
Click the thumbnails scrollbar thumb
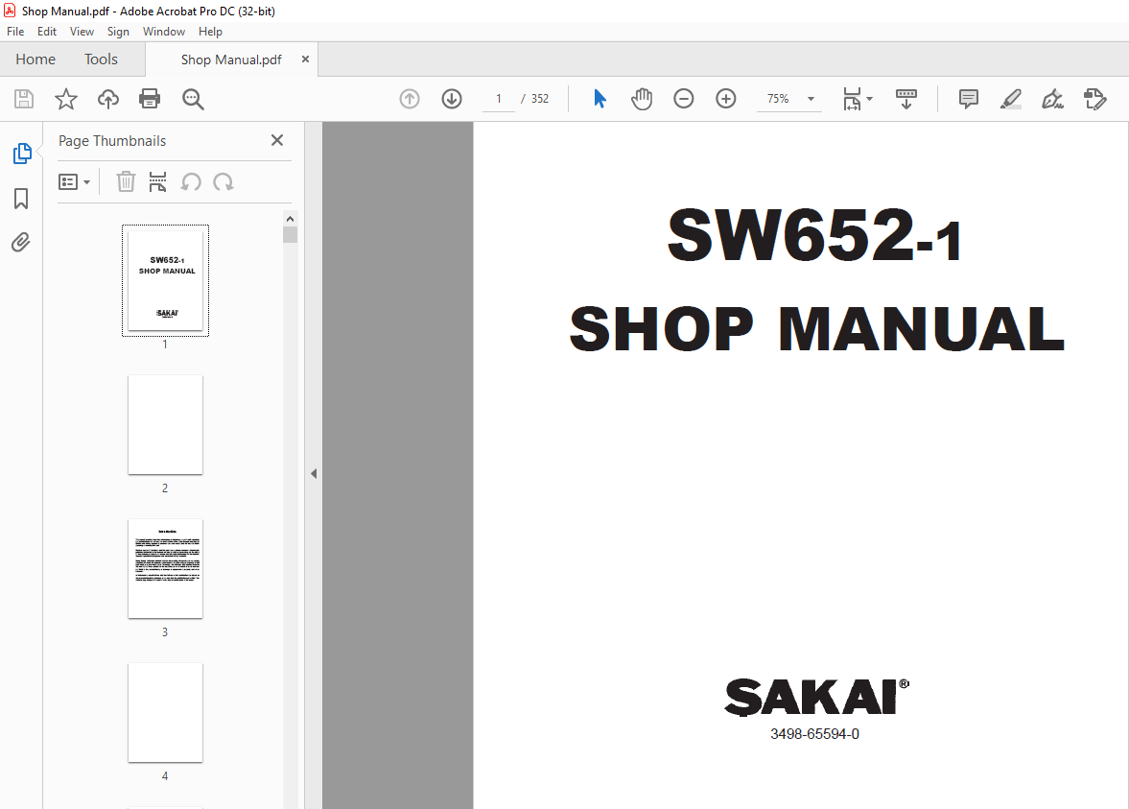click(x=291, y=235)
